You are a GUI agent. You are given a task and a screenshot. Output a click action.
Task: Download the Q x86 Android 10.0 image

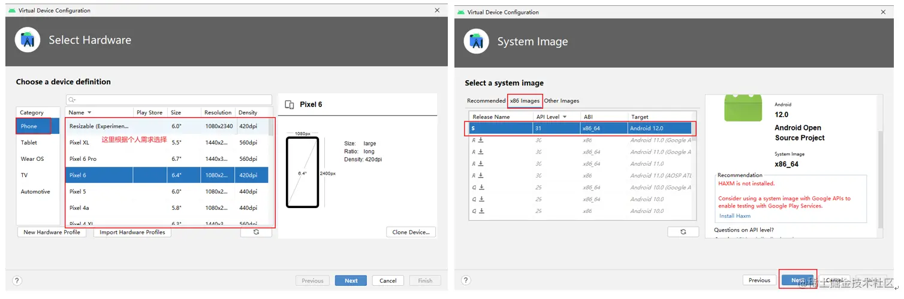tap(481, 210)
